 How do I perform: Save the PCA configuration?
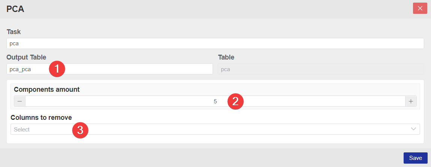click(x=415, y=158)
